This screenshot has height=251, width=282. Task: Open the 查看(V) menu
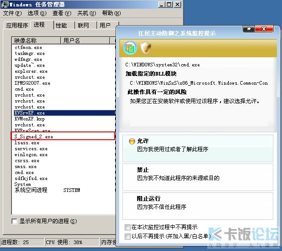[x=62, y=13]
